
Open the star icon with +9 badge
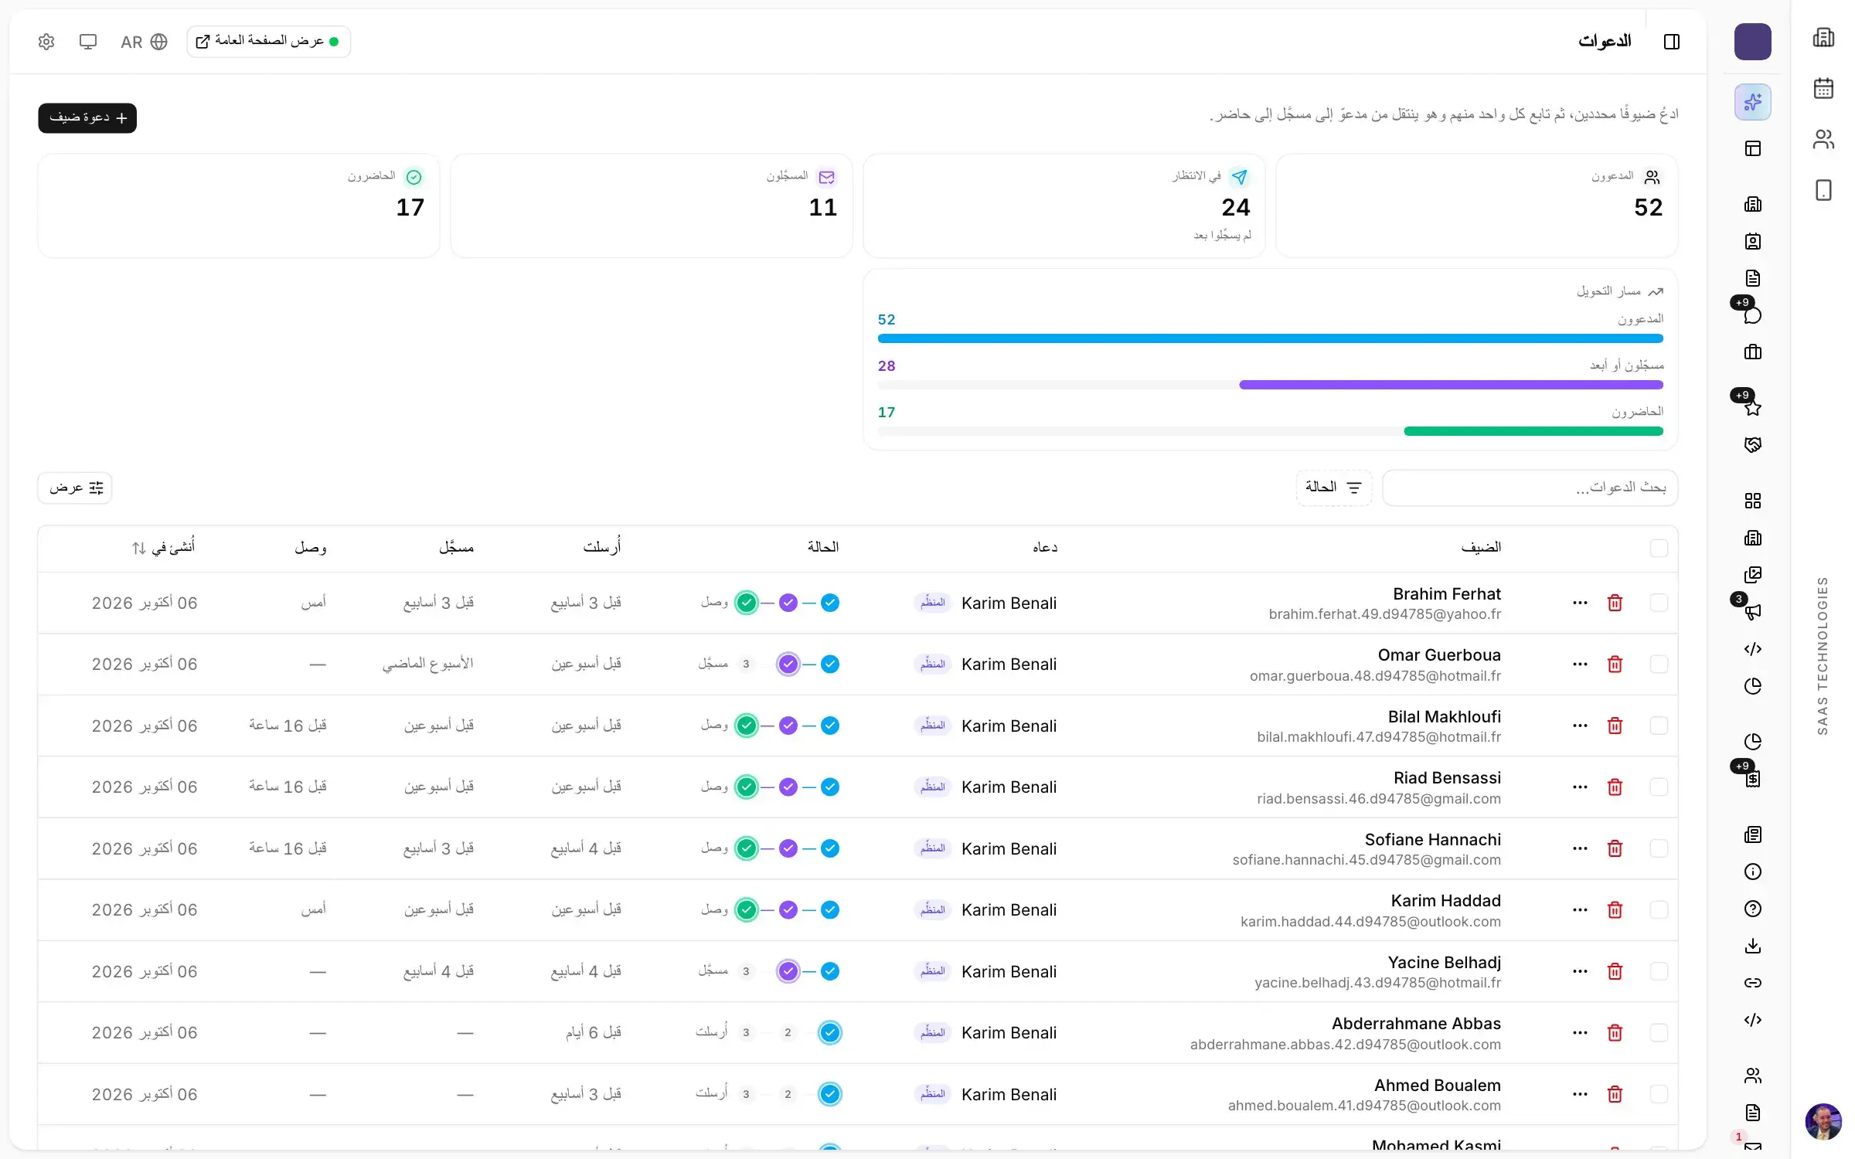tap(1752, 408)
